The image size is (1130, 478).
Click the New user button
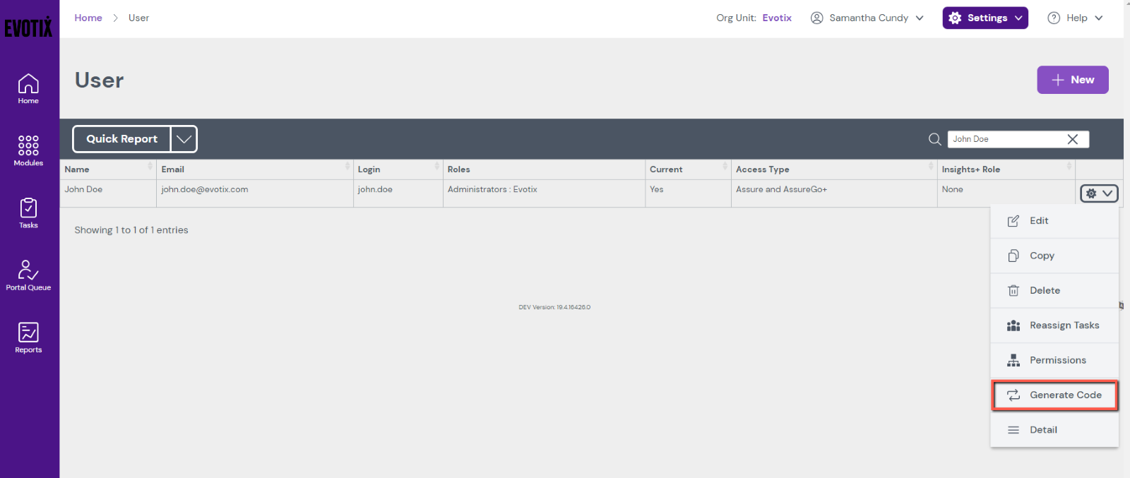point(1072,80)
